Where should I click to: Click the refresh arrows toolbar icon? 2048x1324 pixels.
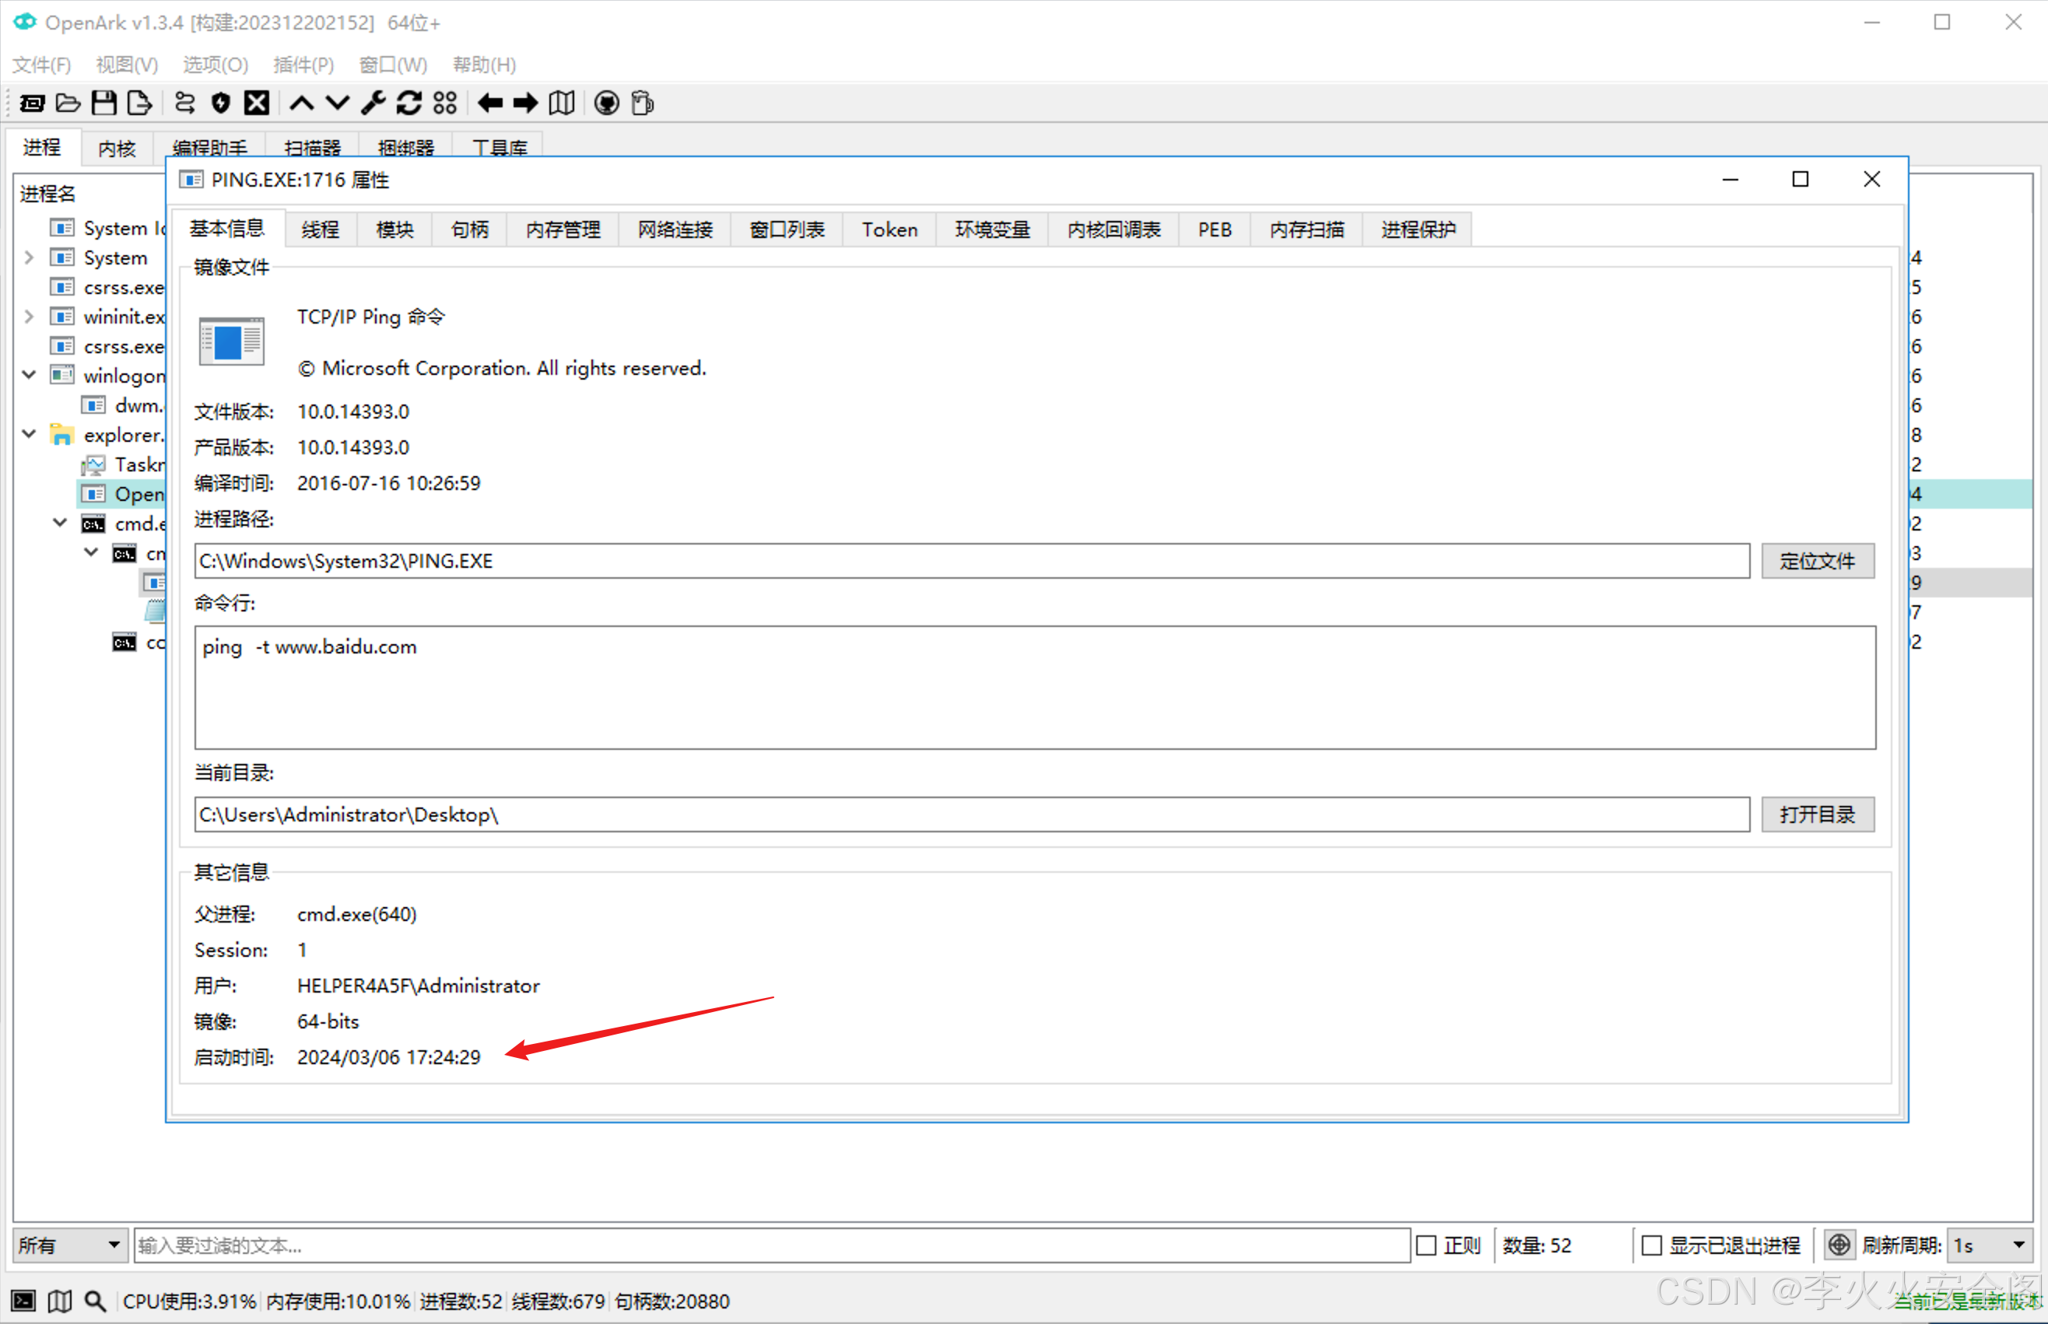click(x=409, y=103)
